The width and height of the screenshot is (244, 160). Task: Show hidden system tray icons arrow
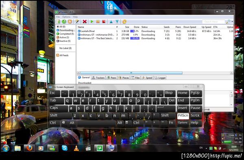(206, 148)
